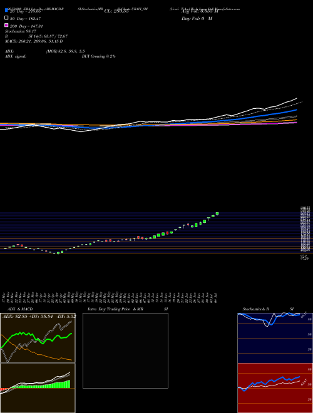Click the 'SI 14/3: 63.87 / 72.67' value
The image size is (313, 413).
coord(48,36)
